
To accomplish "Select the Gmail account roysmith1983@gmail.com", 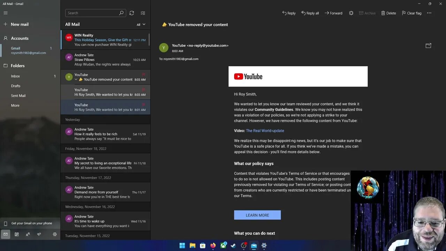I will pos(30,51).
